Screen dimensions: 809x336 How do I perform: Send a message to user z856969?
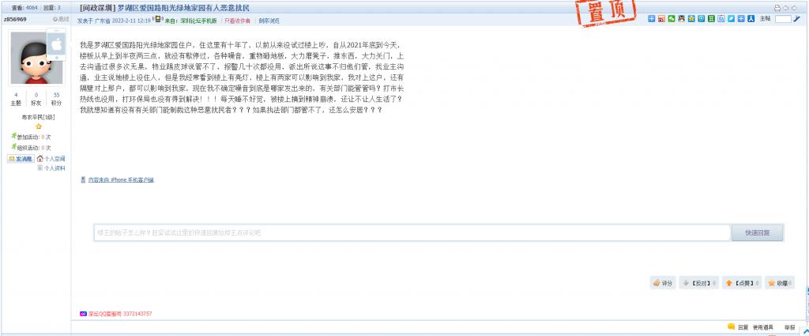21,159
